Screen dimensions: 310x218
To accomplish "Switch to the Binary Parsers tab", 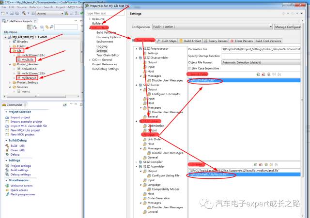I will [216, 41].
